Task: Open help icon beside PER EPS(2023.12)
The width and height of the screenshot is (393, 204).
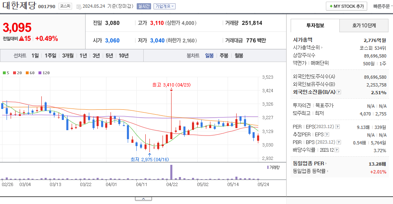Action: [338, 127]
